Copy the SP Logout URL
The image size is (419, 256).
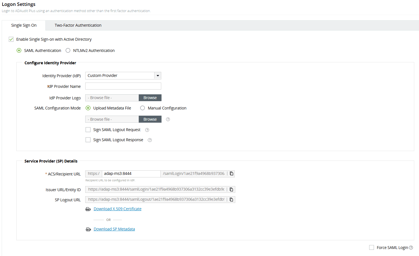coord(232,200)
